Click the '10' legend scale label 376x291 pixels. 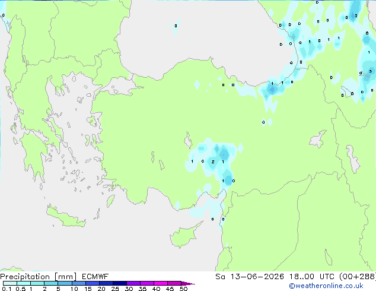(74, 289)
